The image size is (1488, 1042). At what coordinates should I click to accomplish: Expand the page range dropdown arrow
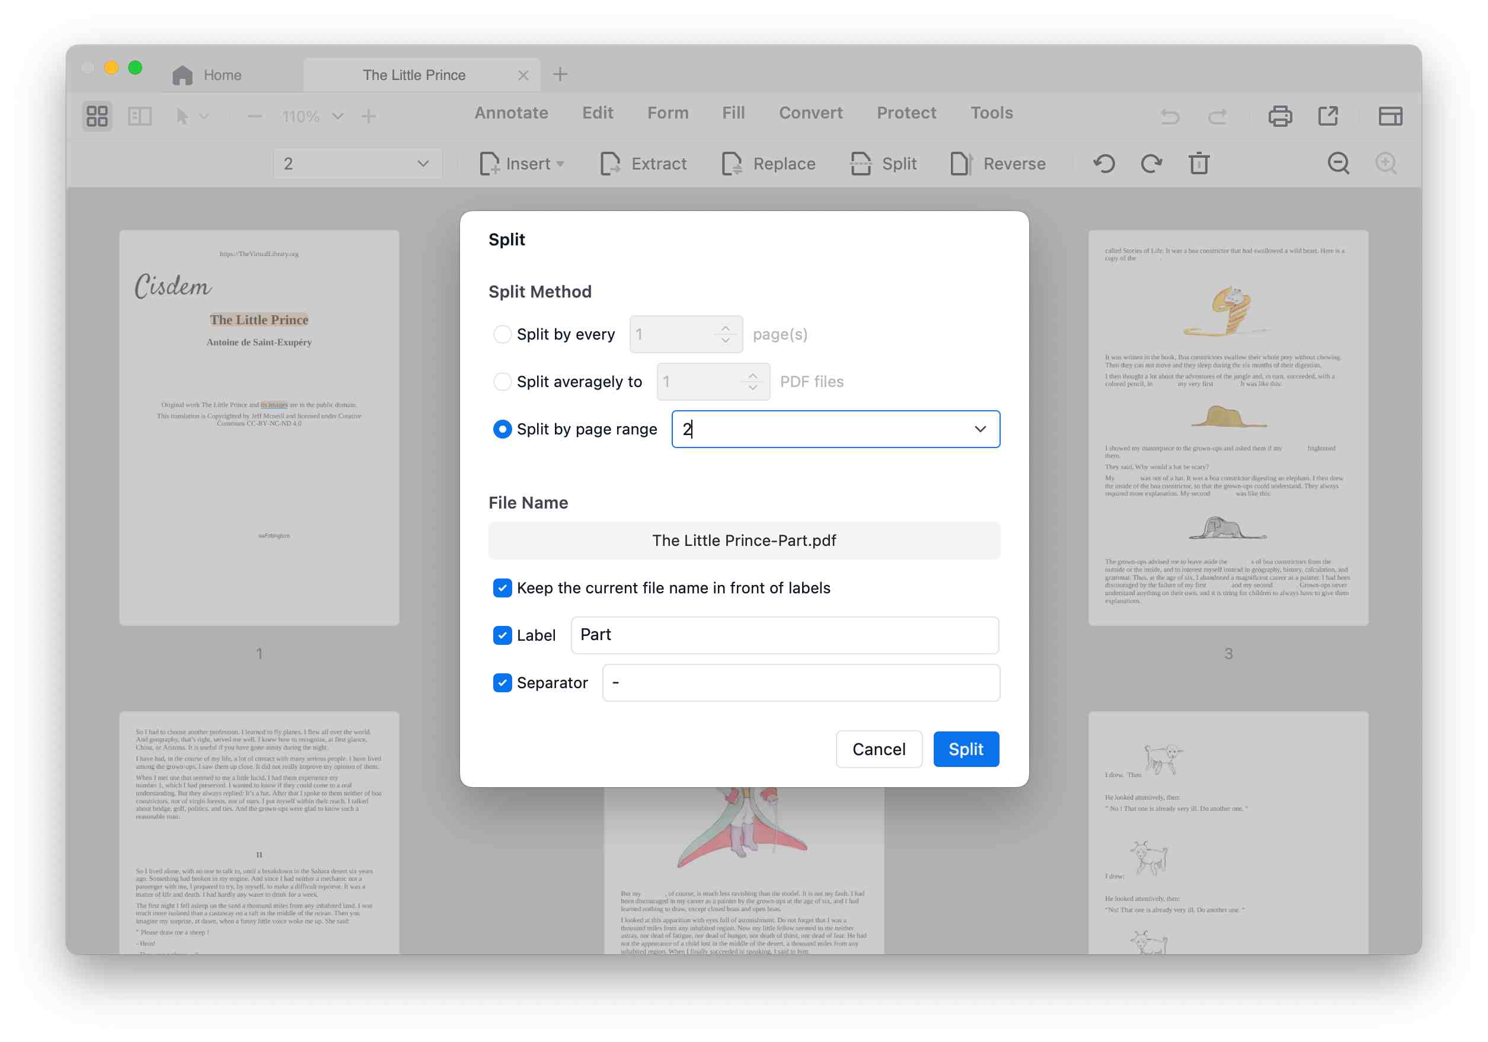pos(980,429)
